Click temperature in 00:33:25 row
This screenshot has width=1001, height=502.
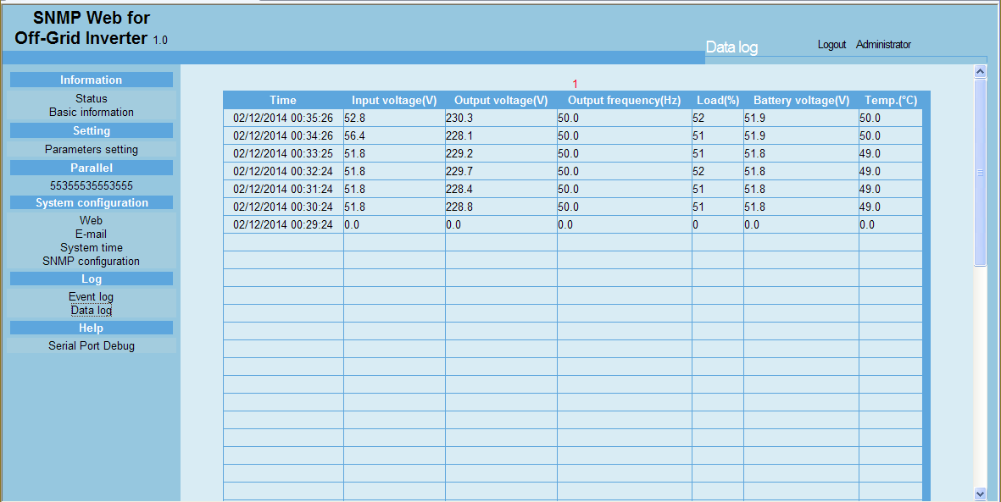coord(870,154)
